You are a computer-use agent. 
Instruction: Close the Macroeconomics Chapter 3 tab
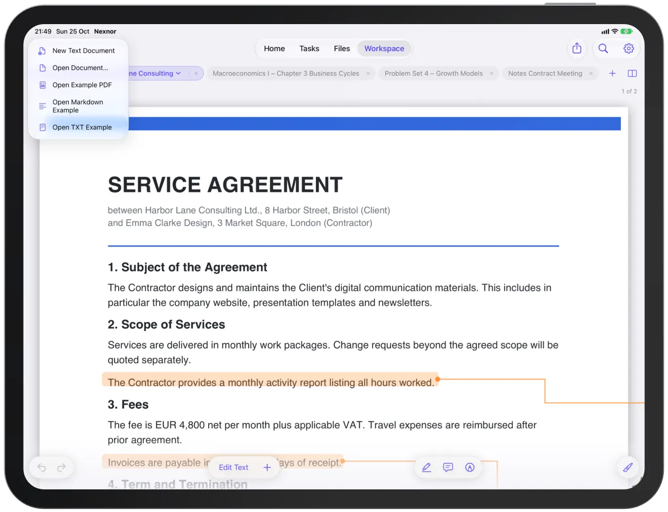(368, 73)
